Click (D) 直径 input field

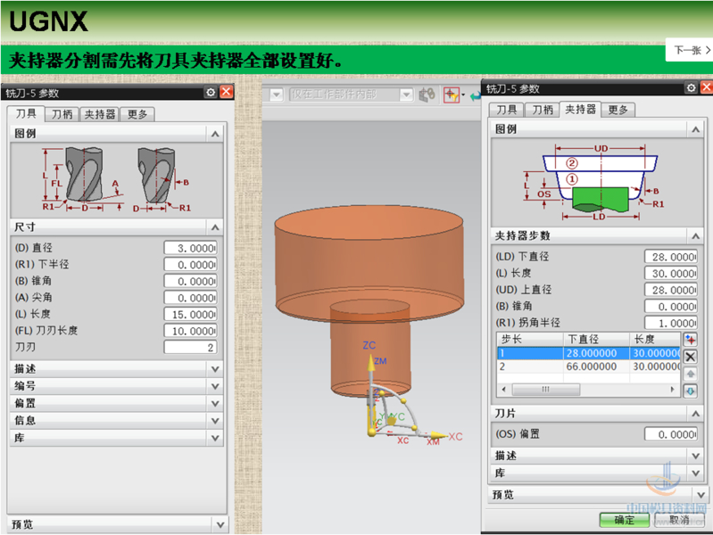point(191,248)
